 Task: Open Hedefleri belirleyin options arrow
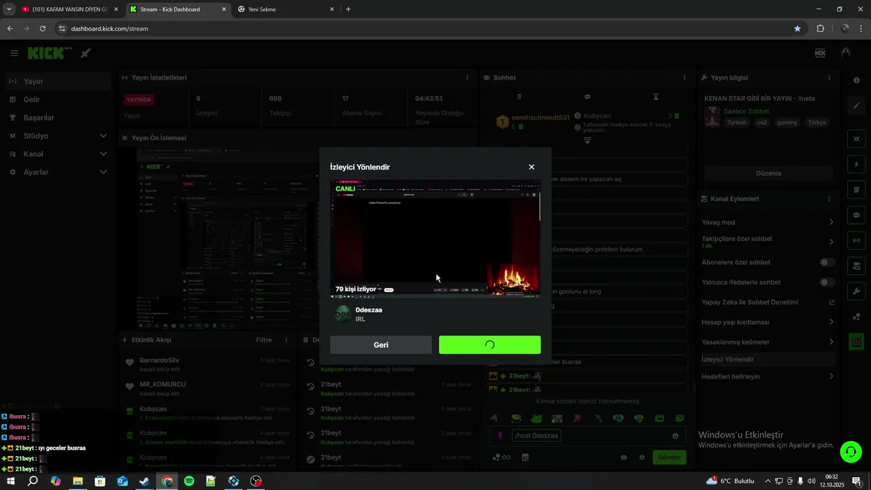pyautogui.click(x=831, y=376)
